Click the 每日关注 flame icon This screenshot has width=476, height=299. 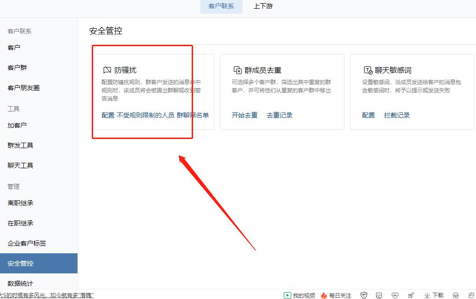pyautogui.click(x=323, y=295)
